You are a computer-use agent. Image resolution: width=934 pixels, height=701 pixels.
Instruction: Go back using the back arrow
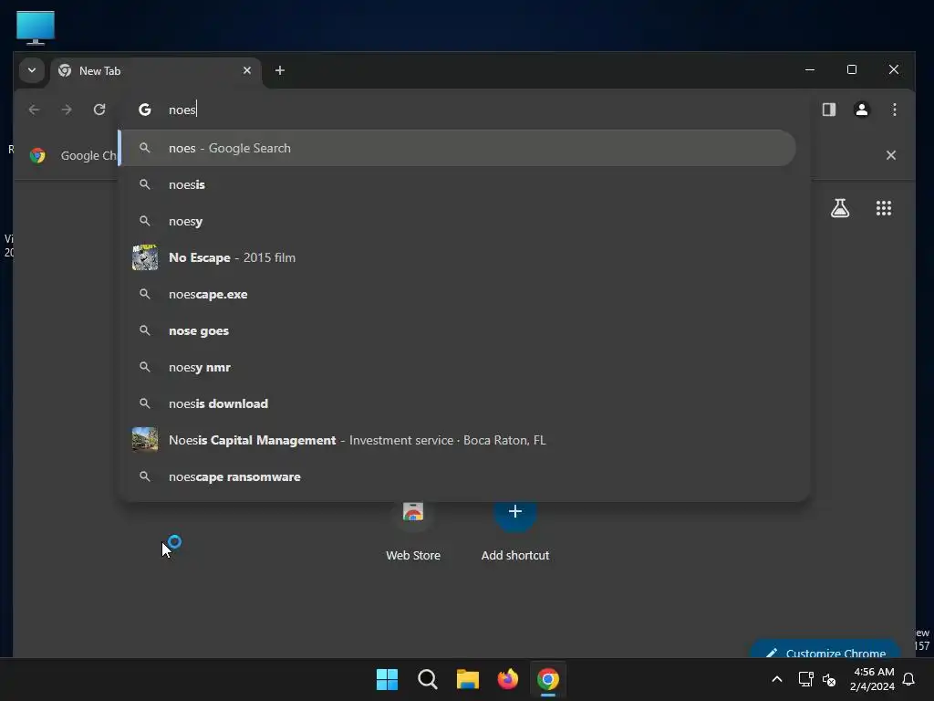[x=34, y=110]
